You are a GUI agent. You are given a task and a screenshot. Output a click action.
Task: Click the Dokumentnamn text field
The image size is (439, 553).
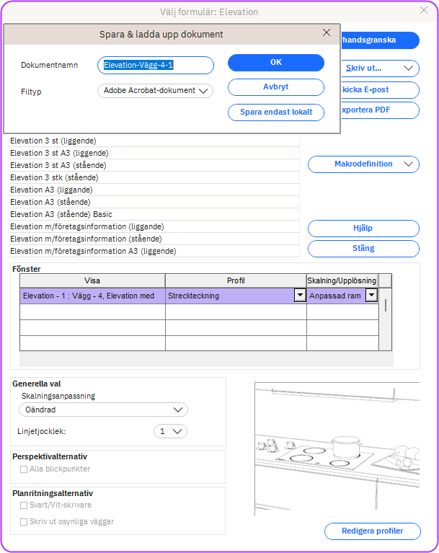coord(156,66)
